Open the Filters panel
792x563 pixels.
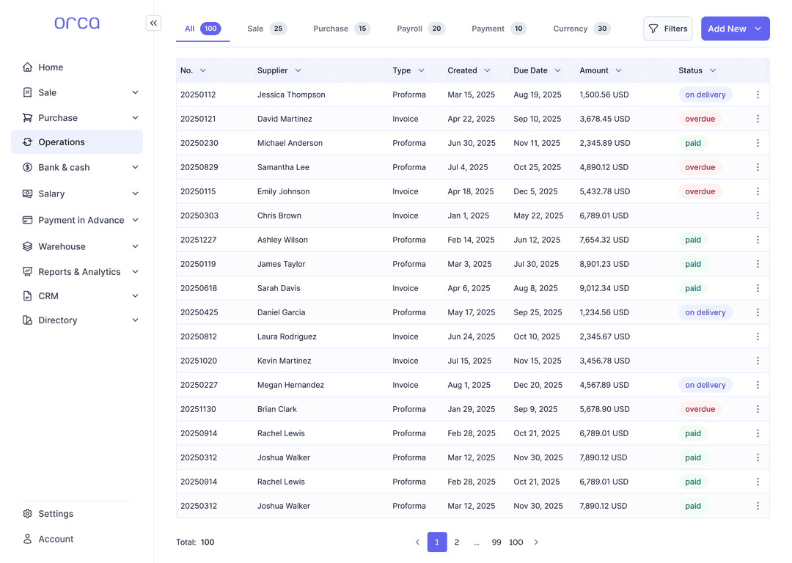click(667, 28)
